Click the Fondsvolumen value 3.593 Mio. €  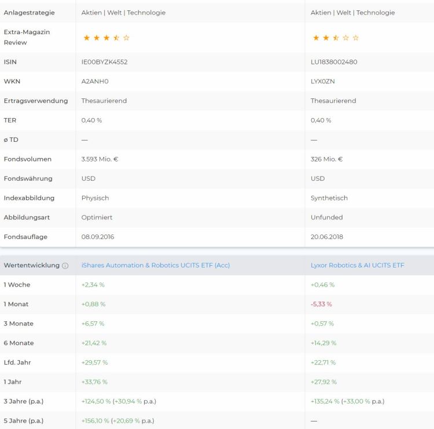tap(100, 159)
